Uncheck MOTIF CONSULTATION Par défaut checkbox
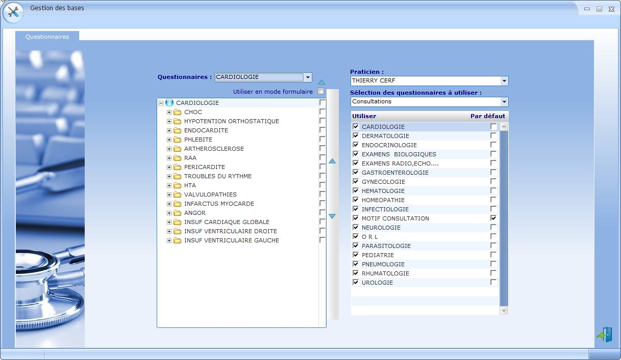The image size is (621, 360). [493, 218]
